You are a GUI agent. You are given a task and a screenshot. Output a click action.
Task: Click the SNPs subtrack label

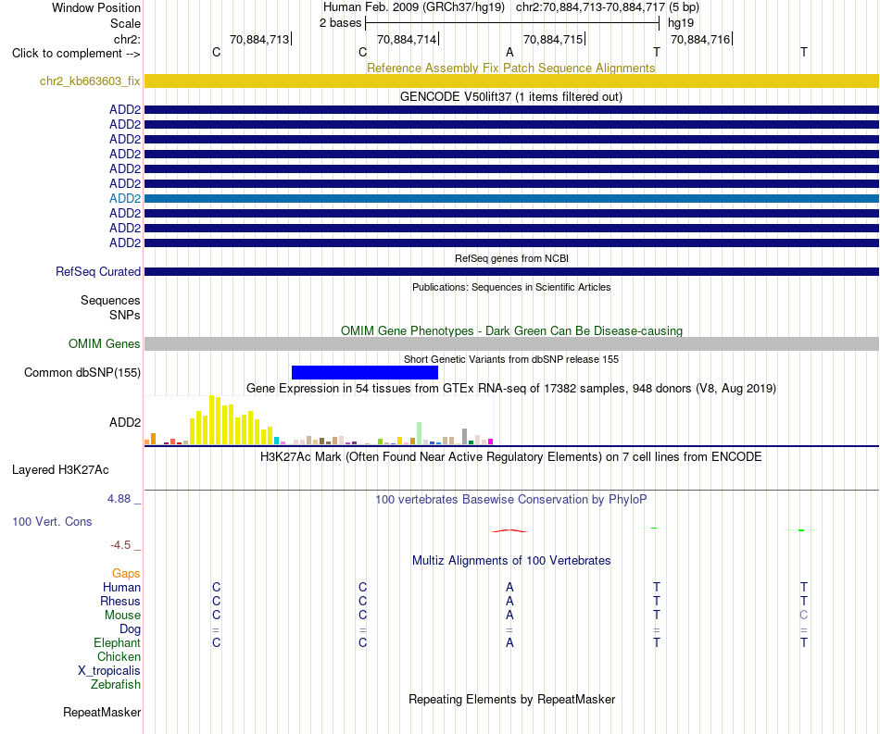tap(125, 315)
